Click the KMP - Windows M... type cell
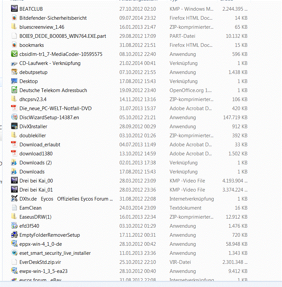Screen dimensions: 282x287 [191, 9]
